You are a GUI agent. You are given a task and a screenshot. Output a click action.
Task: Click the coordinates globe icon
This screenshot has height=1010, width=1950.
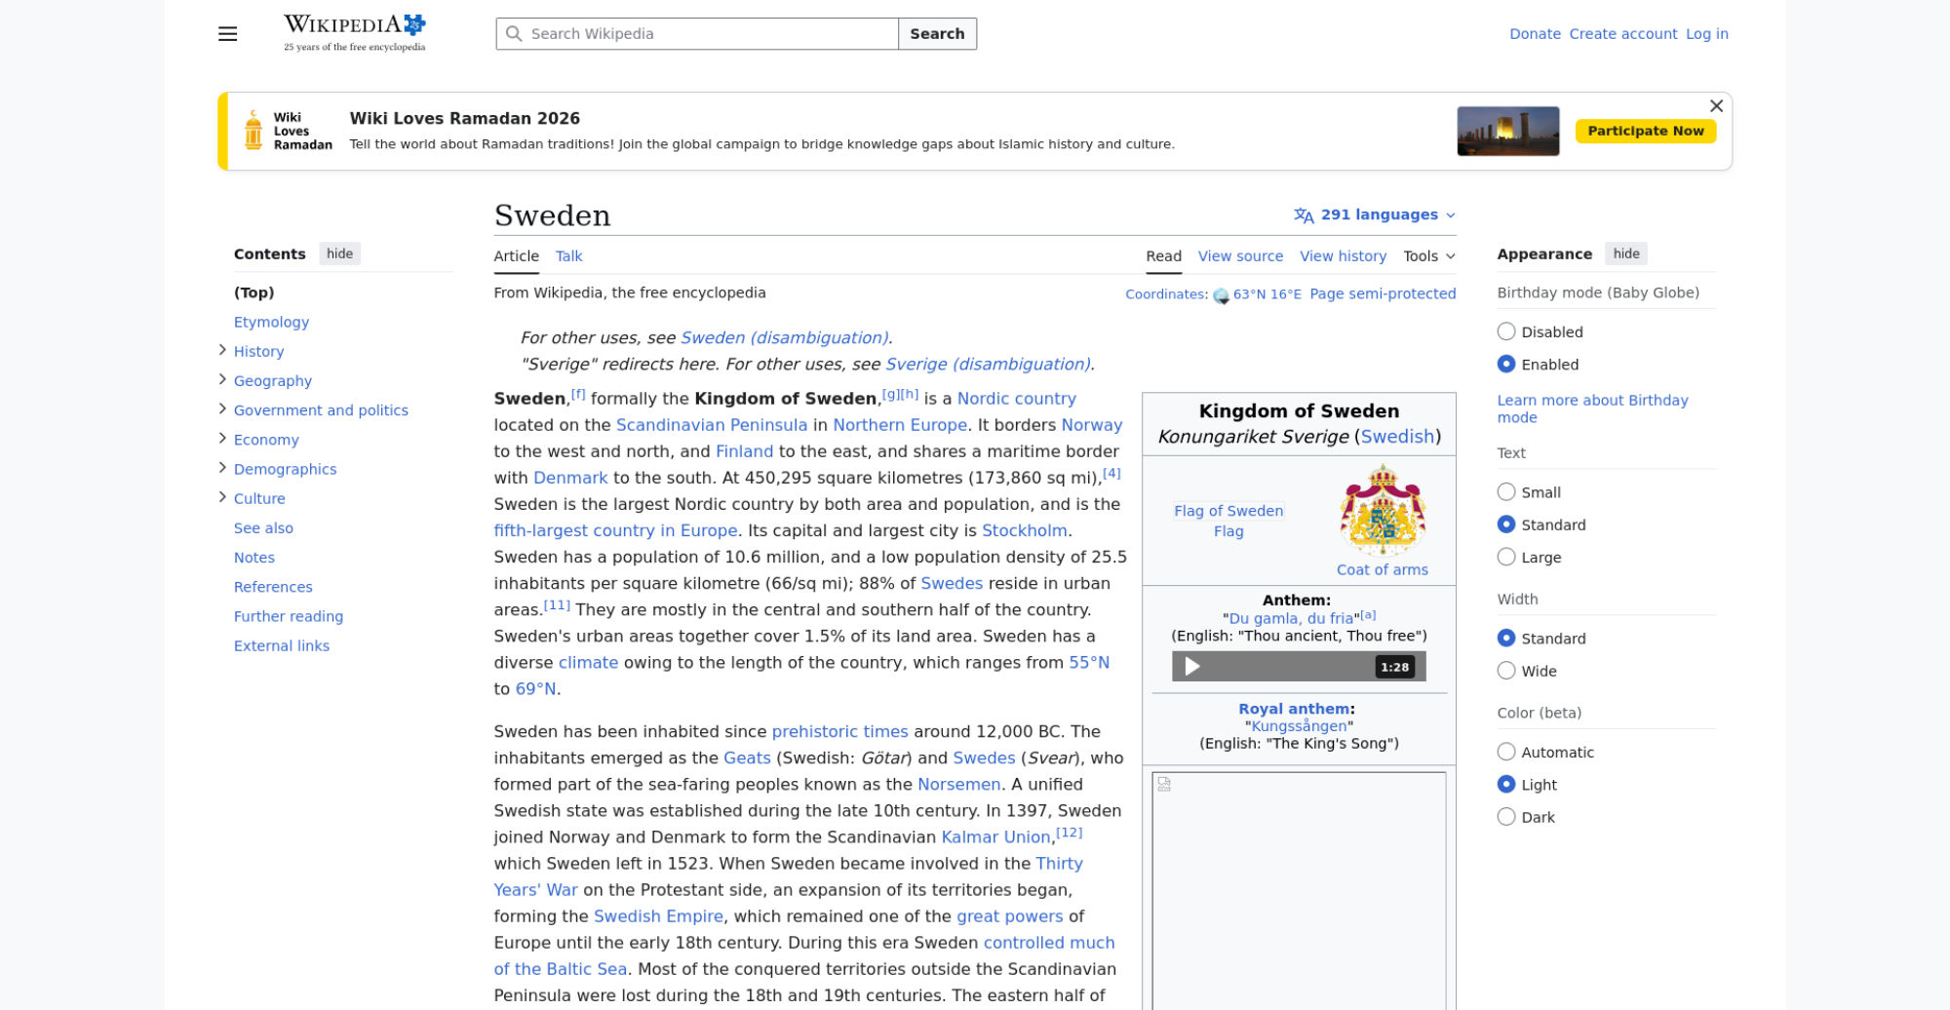point(1221,295)
